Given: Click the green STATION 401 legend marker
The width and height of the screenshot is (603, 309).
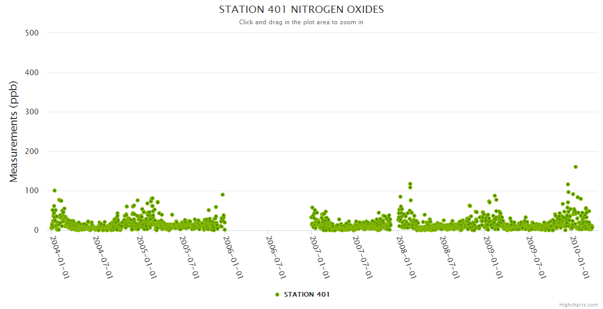Looking at the screenshot, I should tap(277, 295).
